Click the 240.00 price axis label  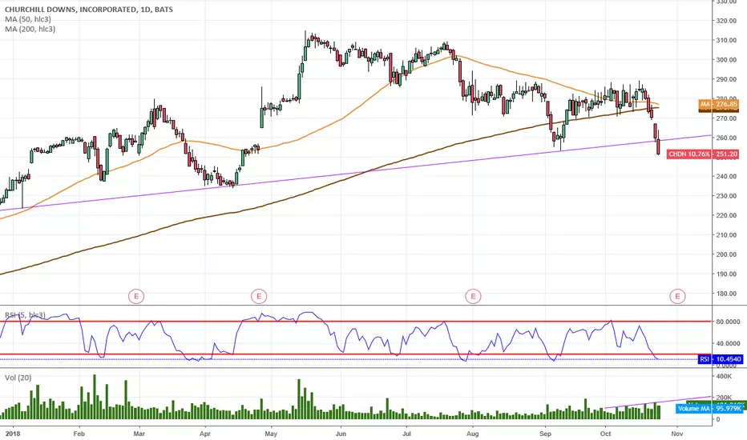click(727, 177)
